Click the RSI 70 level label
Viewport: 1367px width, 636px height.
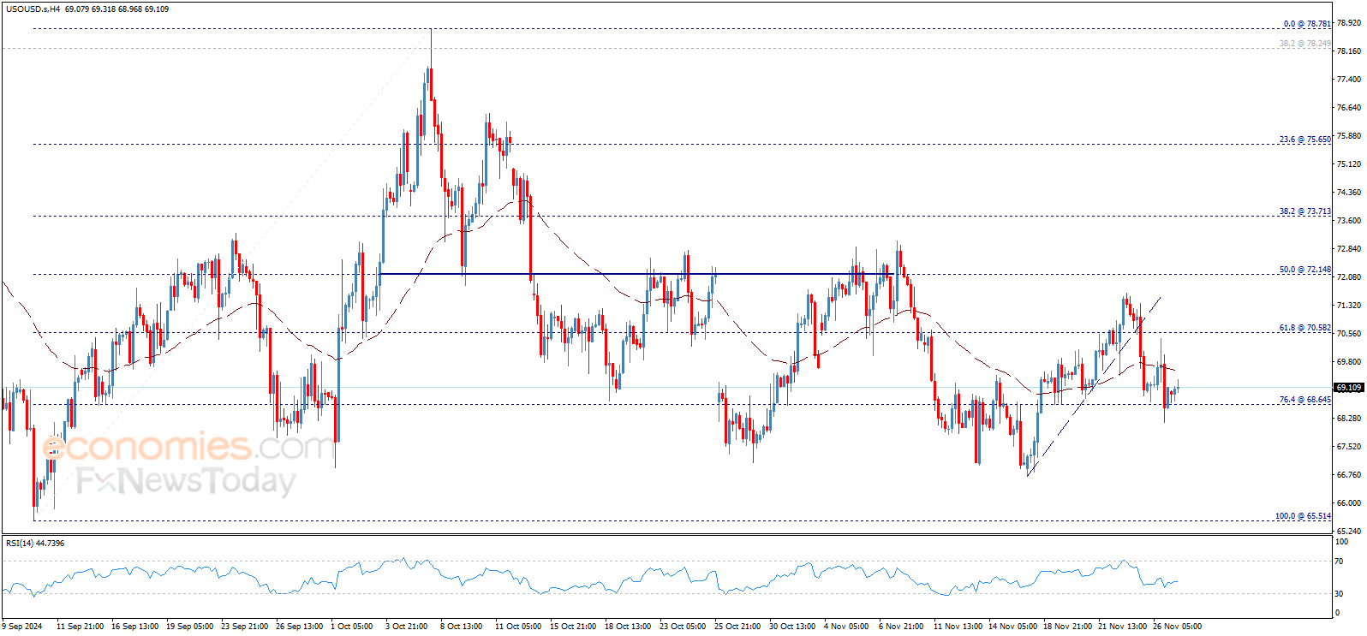coord(1340,562)
